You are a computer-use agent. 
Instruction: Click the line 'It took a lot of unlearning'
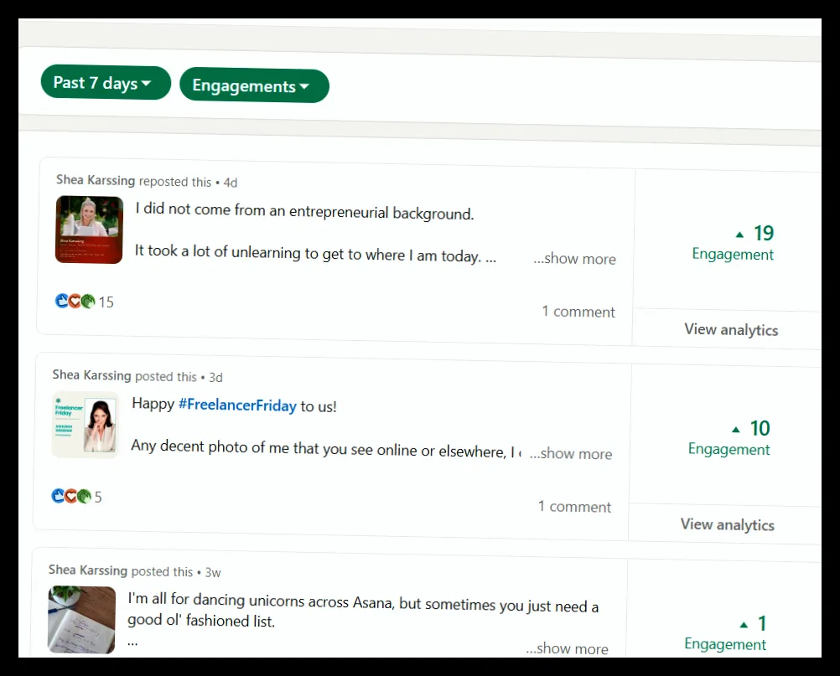click(x=315, y=253)
